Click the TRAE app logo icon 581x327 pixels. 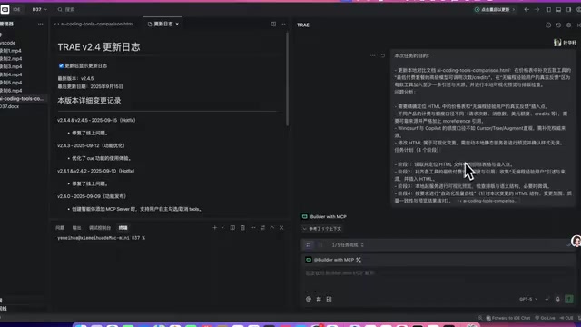tap(5, 9)
